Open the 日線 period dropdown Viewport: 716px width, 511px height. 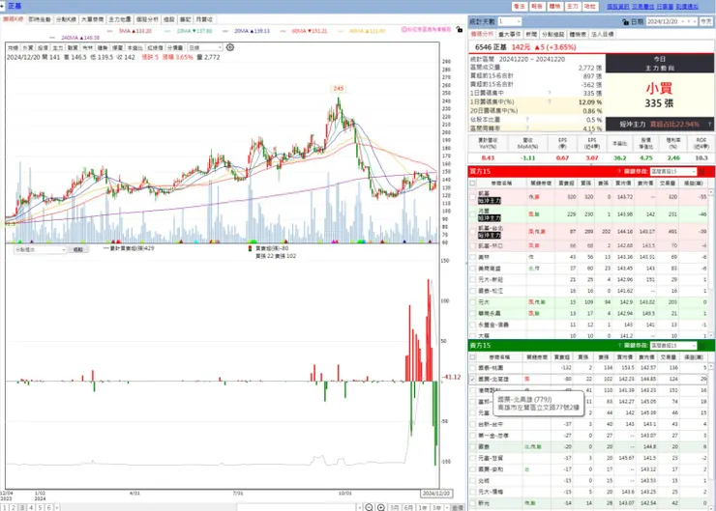pos(205,47)
